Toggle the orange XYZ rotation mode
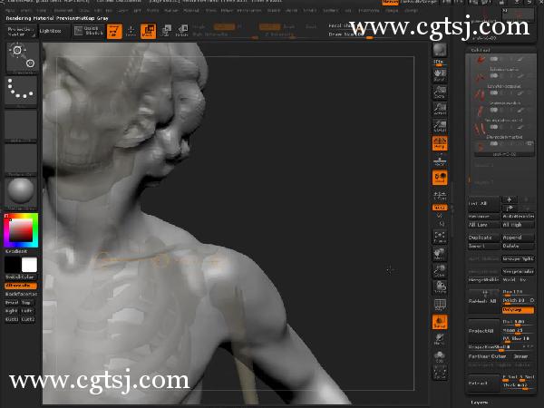The height and width of the screenshot is (408, 544). tap(440, 208)
